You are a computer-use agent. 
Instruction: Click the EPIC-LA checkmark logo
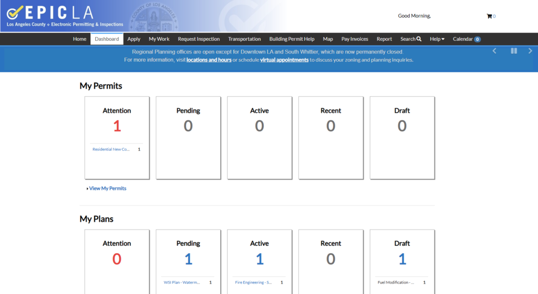15,13
